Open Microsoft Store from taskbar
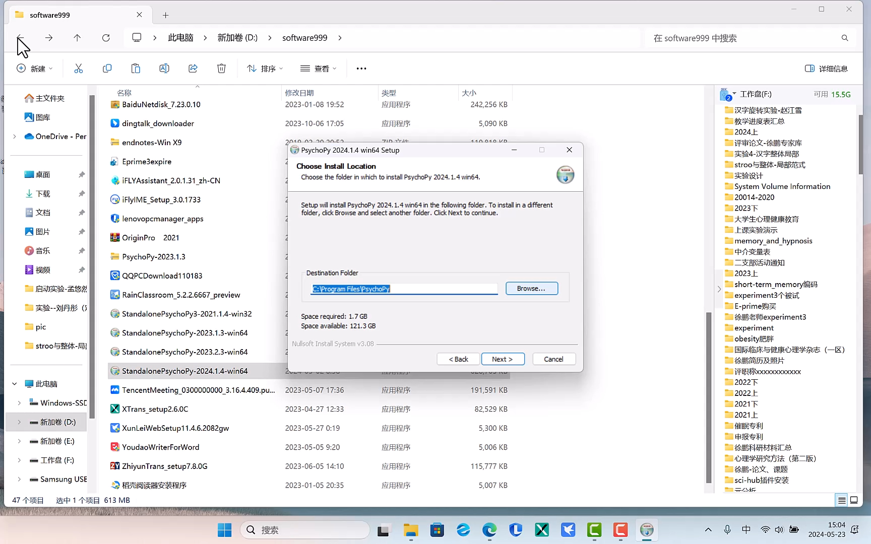The image size is (871, 544). (437, 530)
